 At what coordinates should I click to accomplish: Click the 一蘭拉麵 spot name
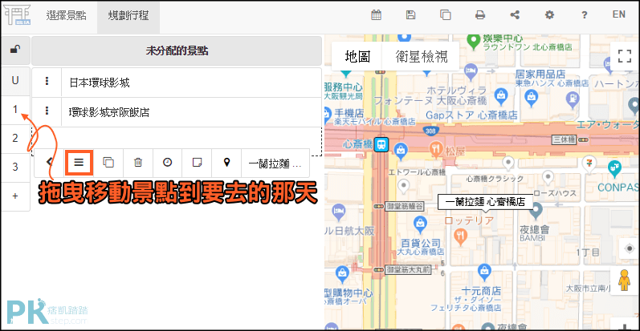point(275,163)
